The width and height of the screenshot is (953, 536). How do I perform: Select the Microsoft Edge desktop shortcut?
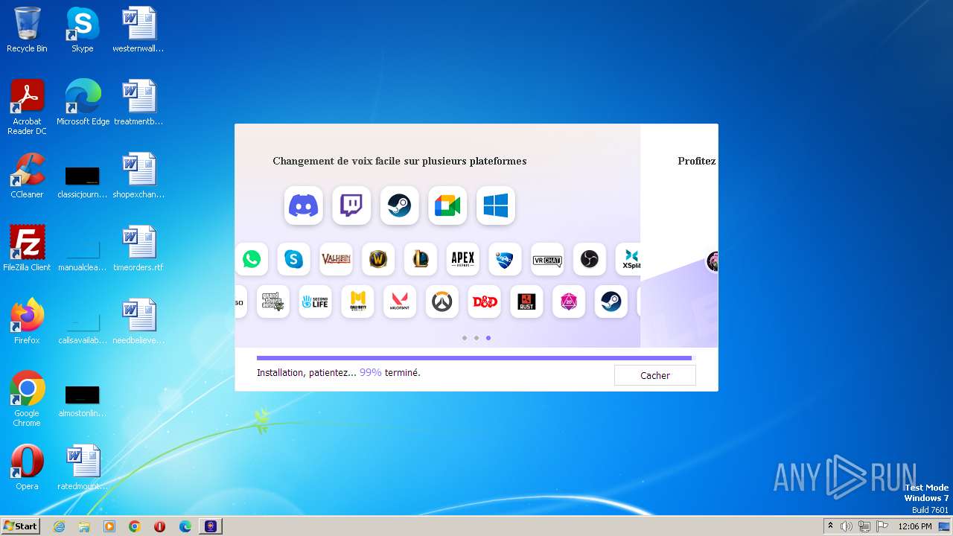tap(83, 102)
